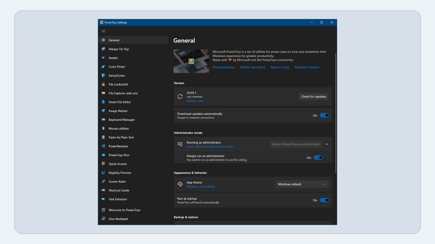Click the General gear icon in sidebar
435x244 pixels.
pyautogui.click(x=103, y=40)
